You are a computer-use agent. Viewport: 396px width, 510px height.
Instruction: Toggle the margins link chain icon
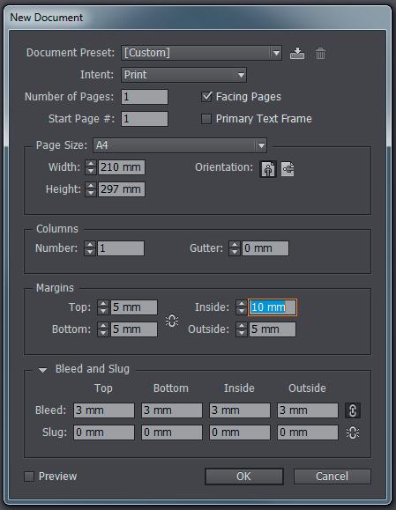click(x=172, y=321)
